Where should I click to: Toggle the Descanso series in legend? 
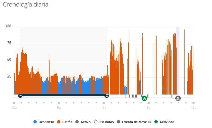[46, 122]
